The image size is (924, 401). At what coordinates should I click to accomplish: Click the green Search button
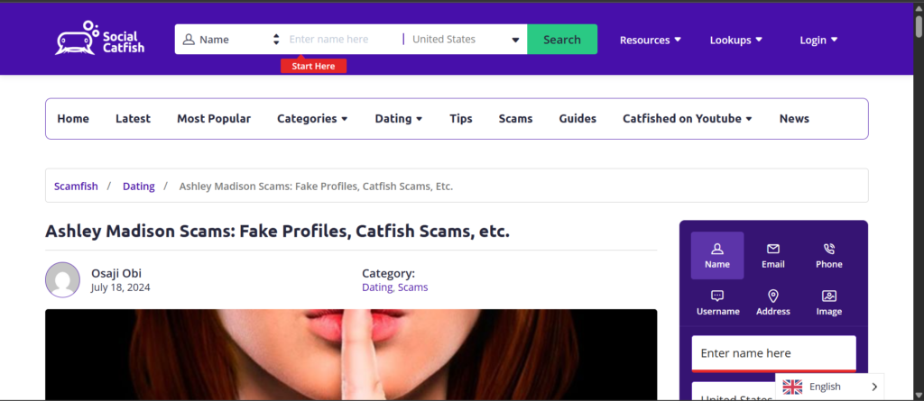pos(562,40)
